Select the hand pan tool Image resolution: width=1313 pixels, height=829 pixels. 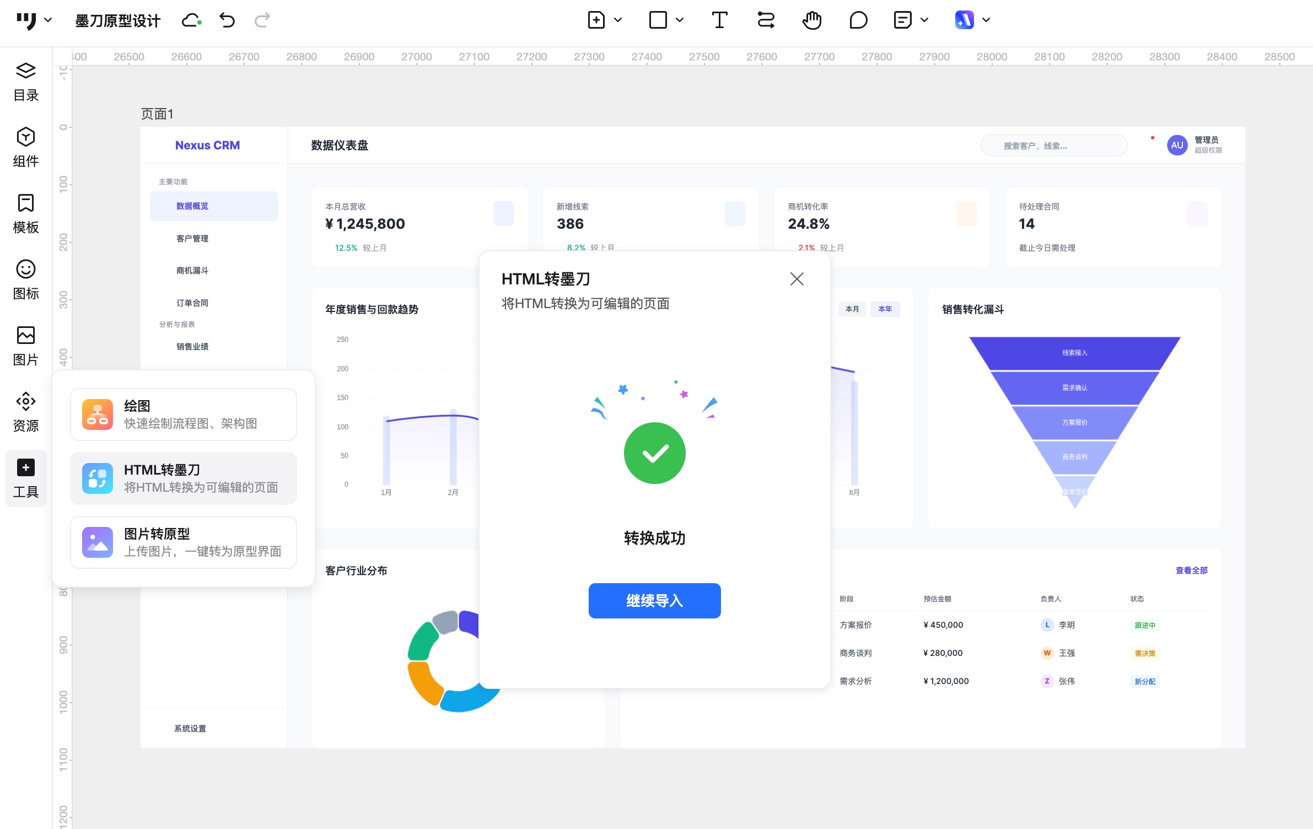[x=811, y=20]
